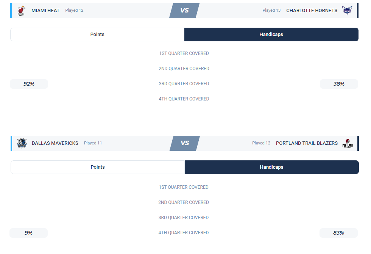Click the Miami Heat team logo
Screen dimensions: 371x254
coord(21,11)
